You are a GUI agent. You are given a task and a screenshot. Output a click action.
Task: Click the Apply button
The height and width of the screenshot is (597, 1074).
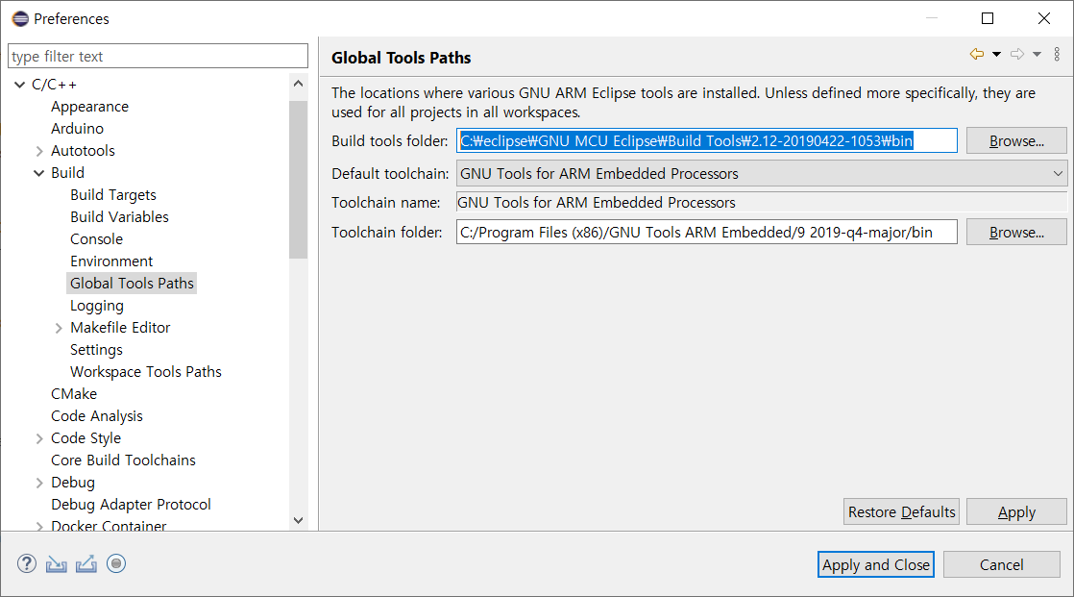coord(1016,511)
